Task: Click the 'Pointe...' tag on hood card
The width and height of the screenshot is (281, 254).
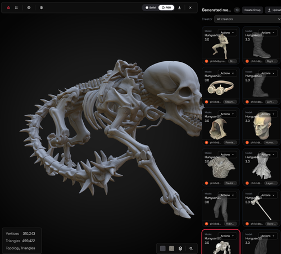Action: (230, 143)
